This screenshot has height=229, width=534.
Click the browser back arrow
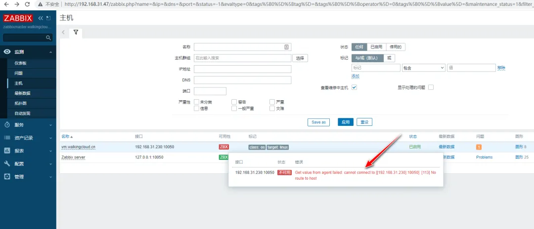point(6,4)
